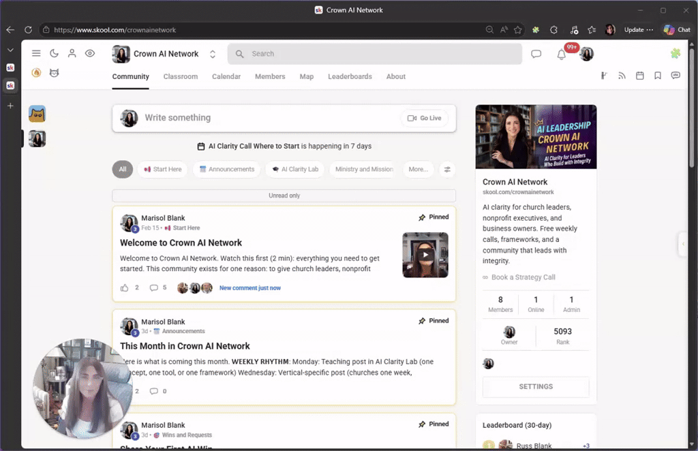Play the Welcome post video thumbnail
The width and height of the screenshot is (698, 451).
tap(425, 255)
